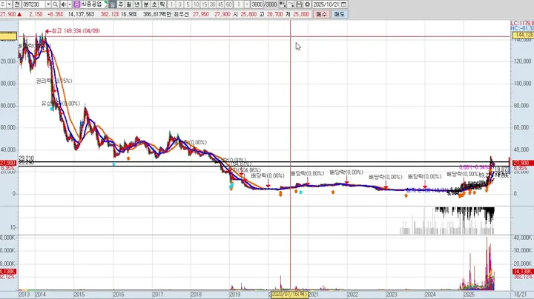The image size is (534, 299).
Task: Click the 2015 year label on the time axis
Action: 79,295
